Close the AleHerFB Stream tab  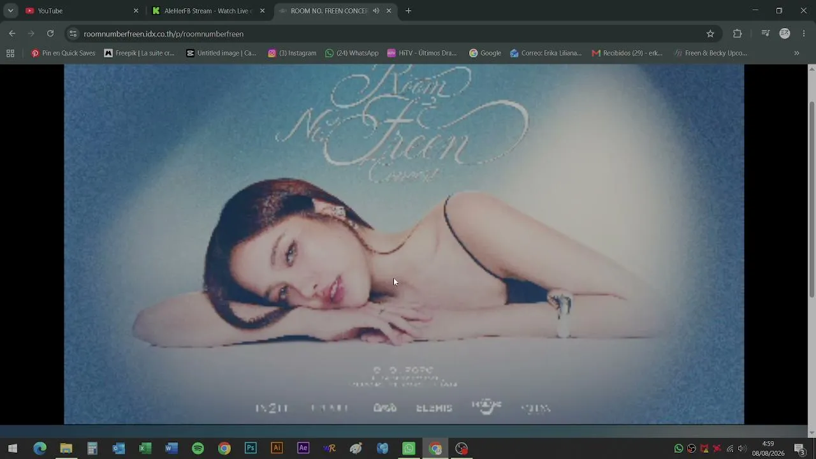click(262, 11)
